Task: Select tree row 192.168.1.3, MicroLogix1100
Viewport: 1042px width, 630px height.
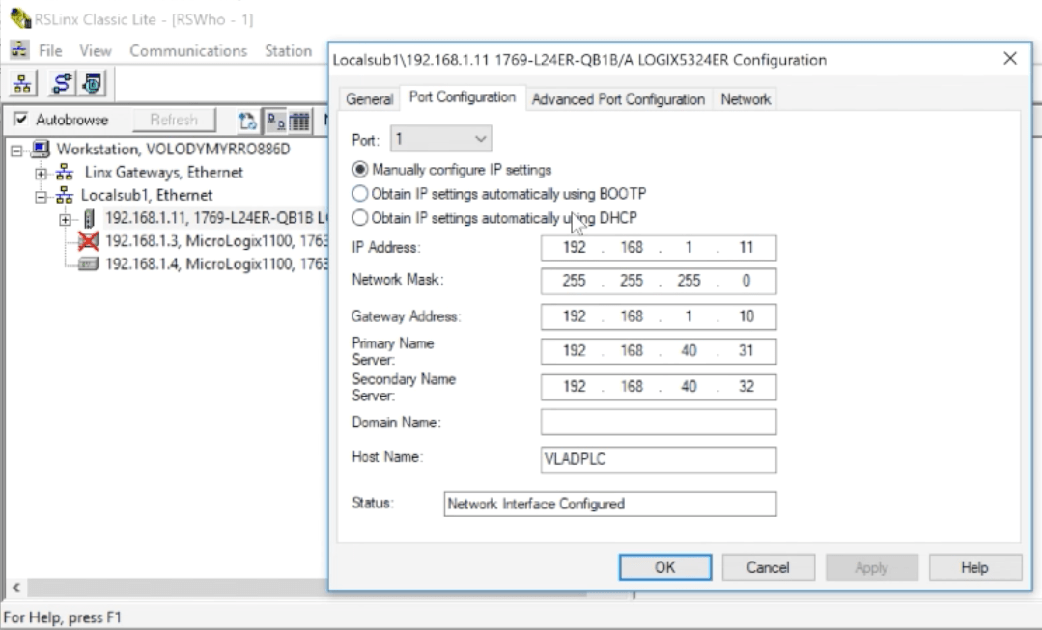Action: 216,241
